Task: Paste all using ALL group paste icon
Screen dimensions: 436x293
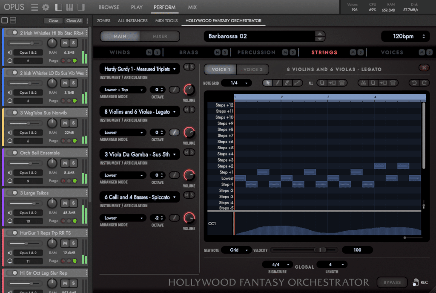Action: tap(332, 83)
